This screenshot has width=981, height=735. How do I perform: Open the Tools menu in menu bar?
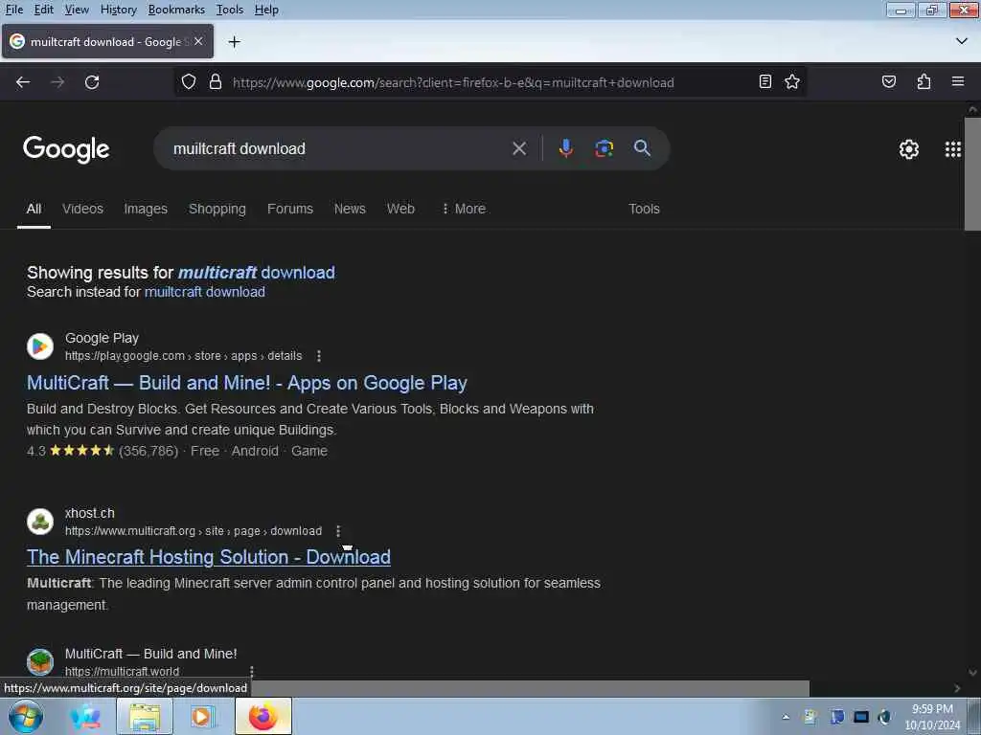(230, 10)
